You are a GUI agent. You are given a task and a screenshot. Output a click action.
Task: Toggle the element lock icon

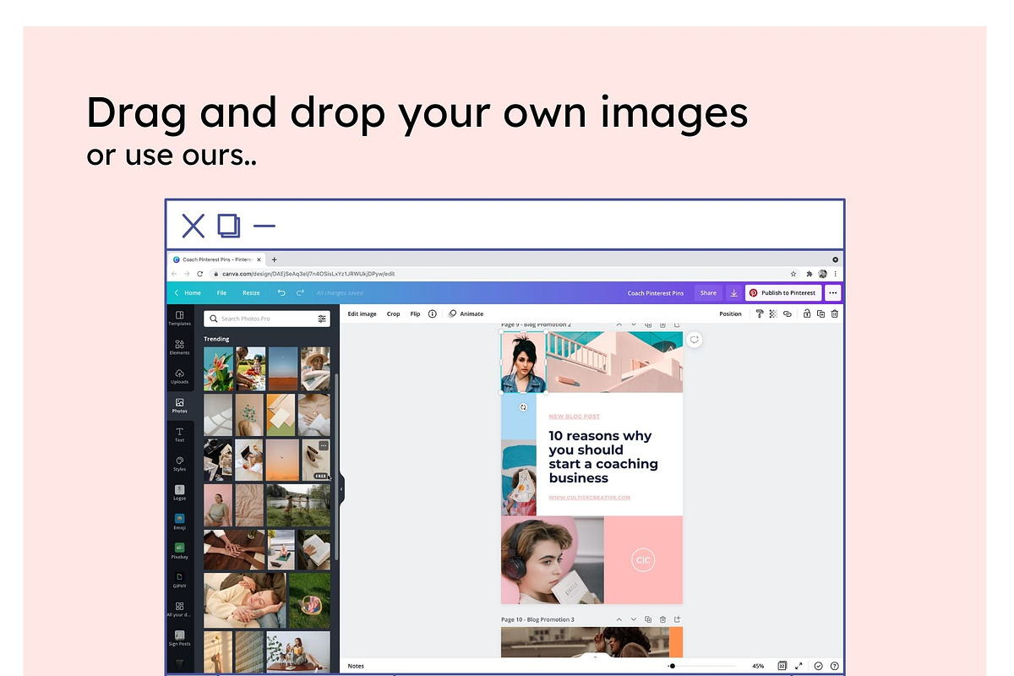click(807, 313)
